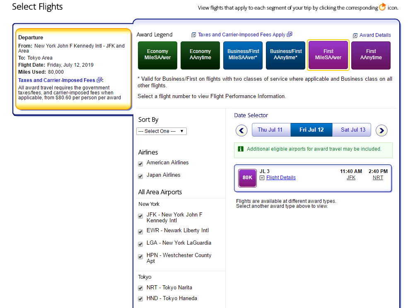Expand Flight Details plus icon for JL 3
Viewport: 408px width, 308px height.
tap(262, 178)
